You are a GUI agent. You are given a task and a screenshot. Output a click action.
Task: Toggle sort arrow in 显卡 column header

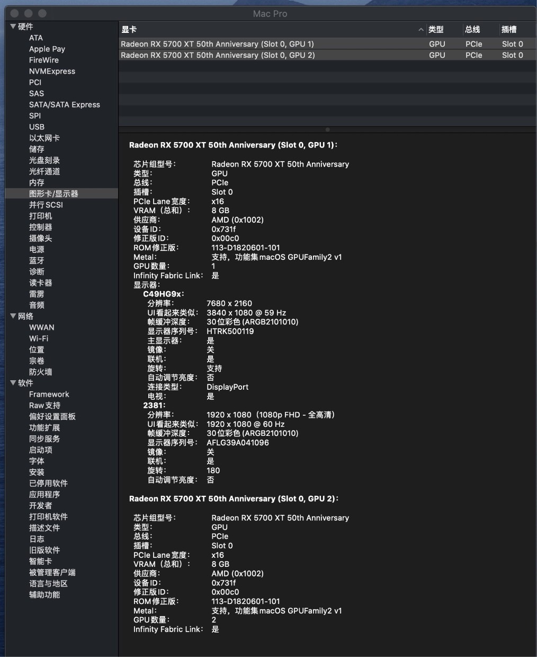(421, 30)
